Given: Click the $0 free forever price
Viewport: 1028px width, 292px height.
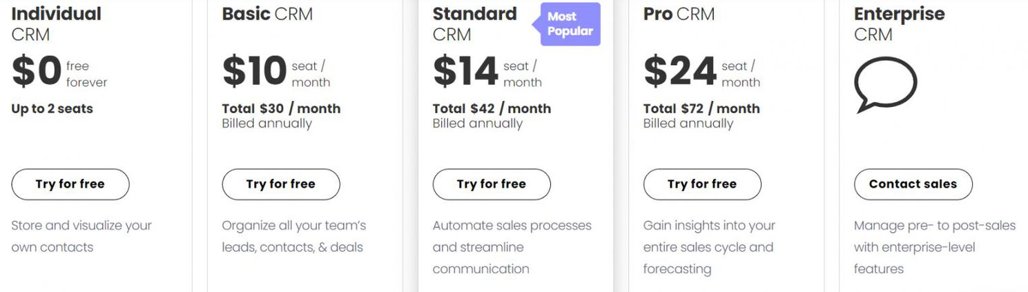Looking at the screenshot, I should (59, 72).
